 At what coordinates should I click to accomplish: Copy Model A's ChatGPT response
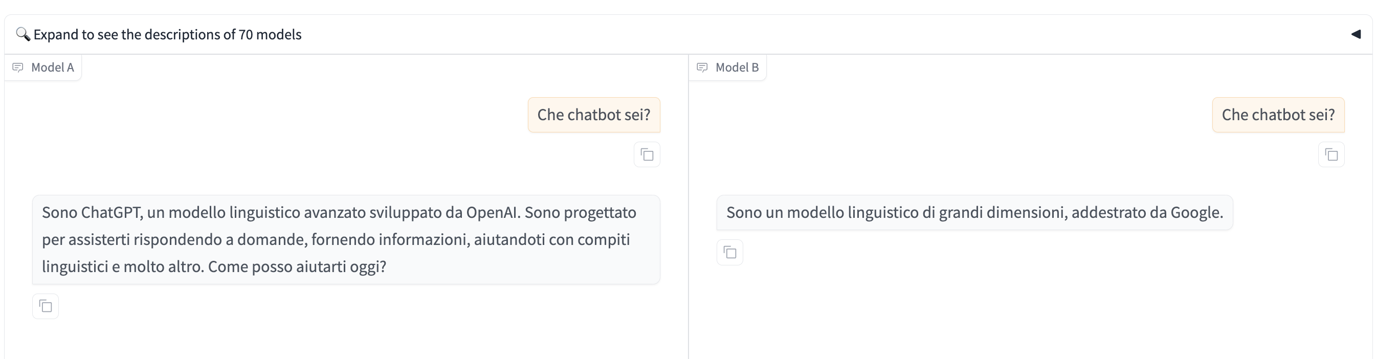coord(46,307)
